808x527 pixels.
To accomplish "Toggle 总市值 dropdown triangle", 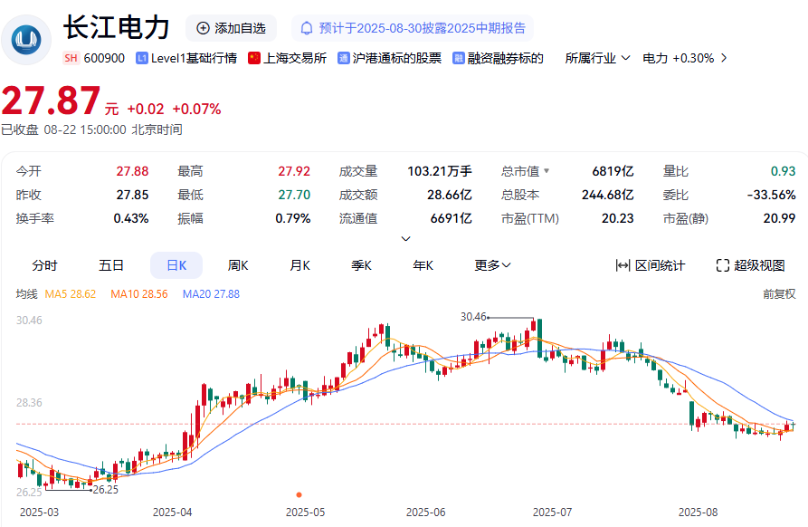I will (x=547, y=170).
